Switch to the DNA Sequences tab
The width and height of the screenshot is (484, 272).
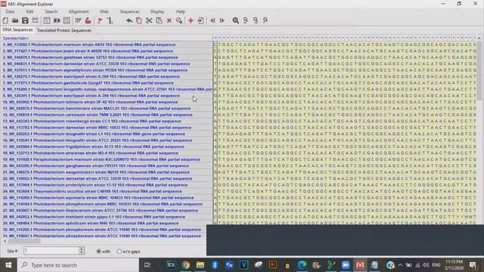click(17, 30)
